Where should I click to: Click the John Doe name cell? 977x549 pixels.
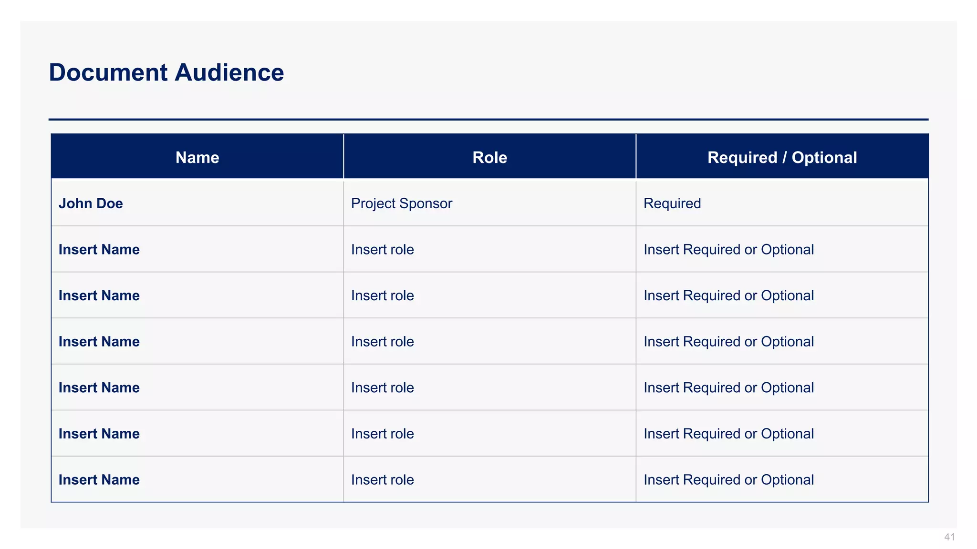[91, 203]
